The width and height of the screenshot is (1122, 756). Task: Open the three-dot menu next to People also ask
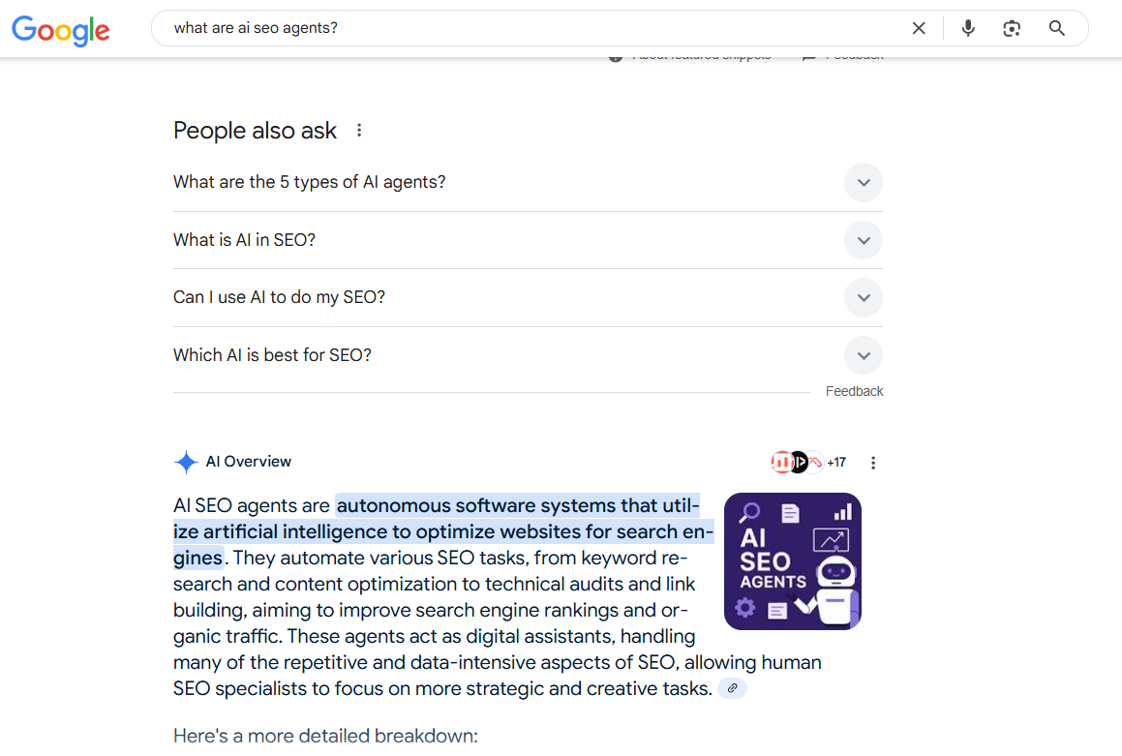359,129
